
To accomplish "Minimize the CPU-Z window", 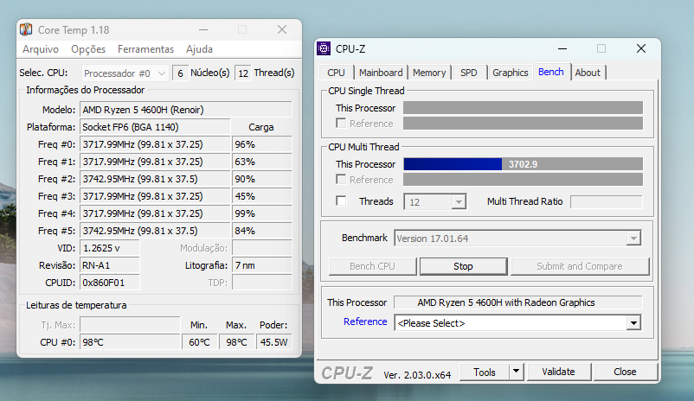I will coord(562,48).
